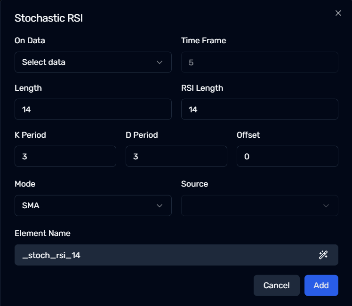Click the Source field label
352x306 pixels.
point(195,184)
